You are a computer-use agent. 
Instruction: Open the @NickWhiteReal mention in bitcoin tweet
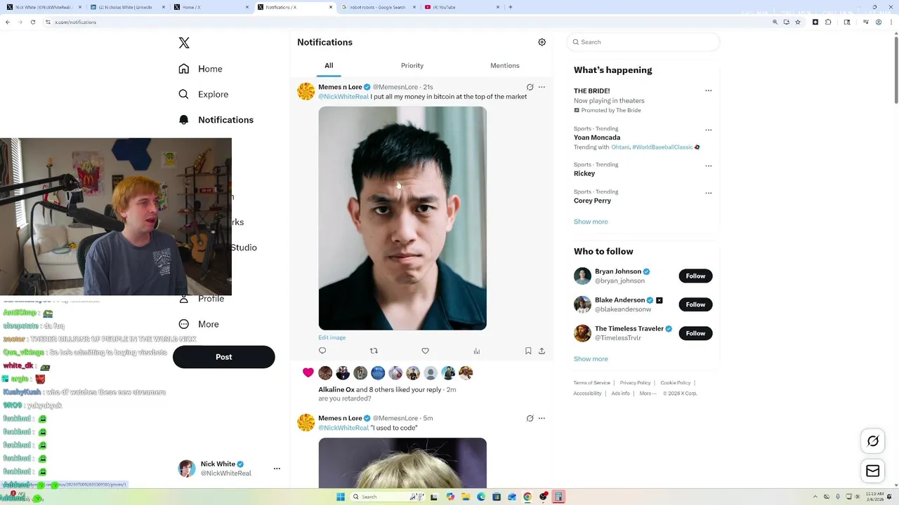pos(343,97)
